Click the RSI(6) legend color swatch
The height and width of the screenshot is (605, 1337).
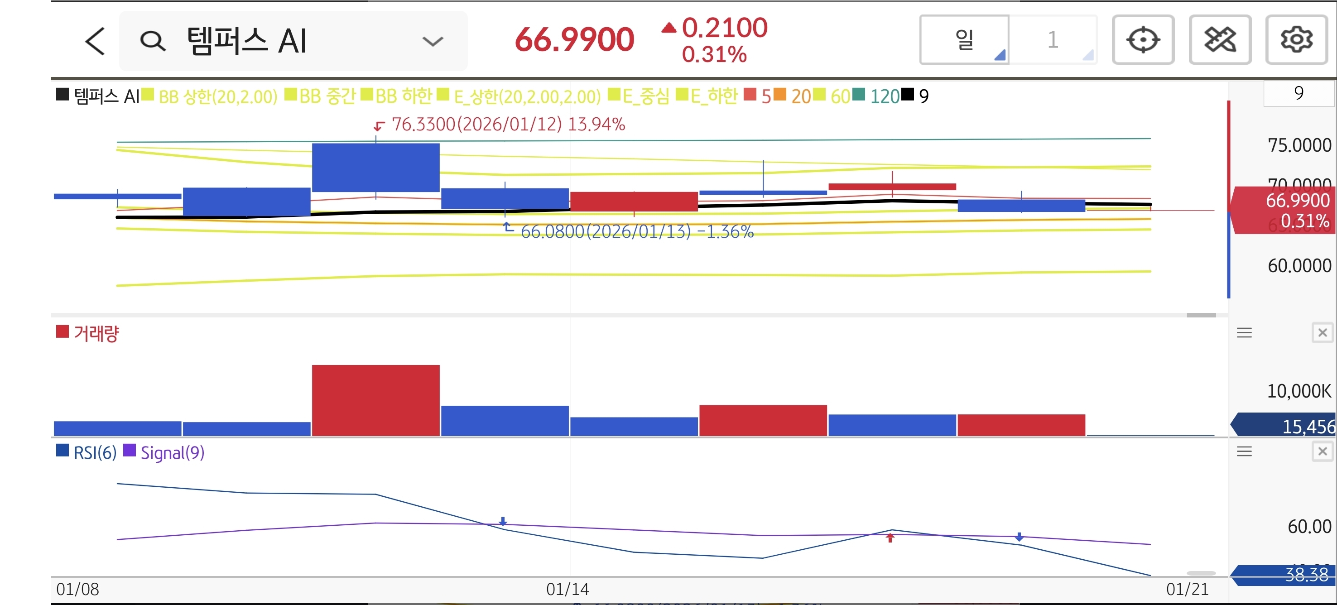[63, 451]
